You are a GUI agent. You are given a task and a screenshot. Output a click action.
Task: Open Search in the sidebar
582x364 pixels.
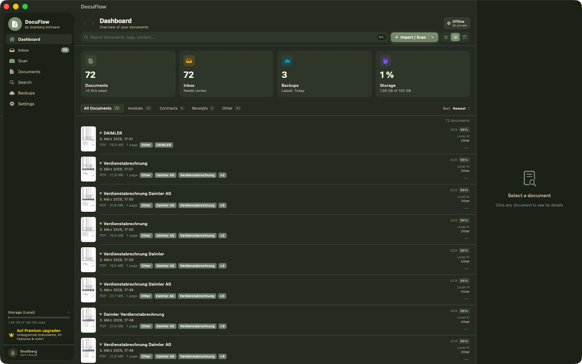39,82
